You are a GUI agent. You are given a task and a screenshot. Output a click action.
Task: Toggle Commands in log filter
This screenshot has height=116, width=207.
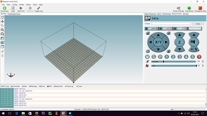click(x=15, y=86)
